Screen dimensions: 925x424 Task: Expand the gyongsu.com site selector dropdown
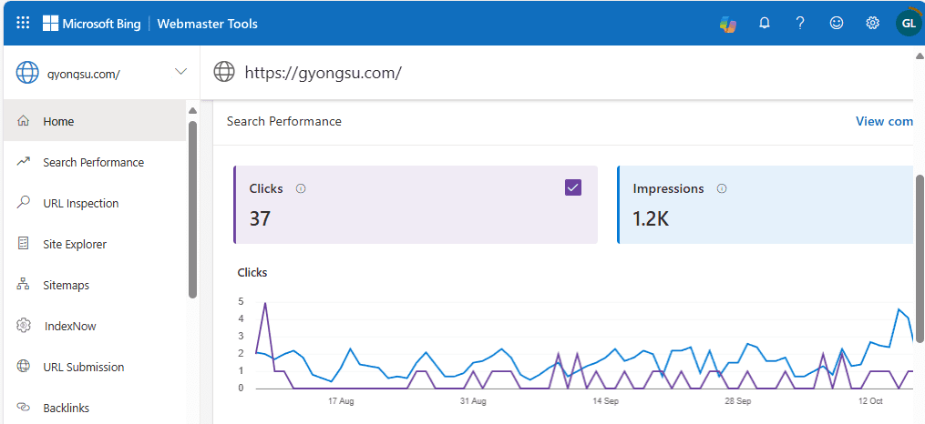(x=180, y=72)
